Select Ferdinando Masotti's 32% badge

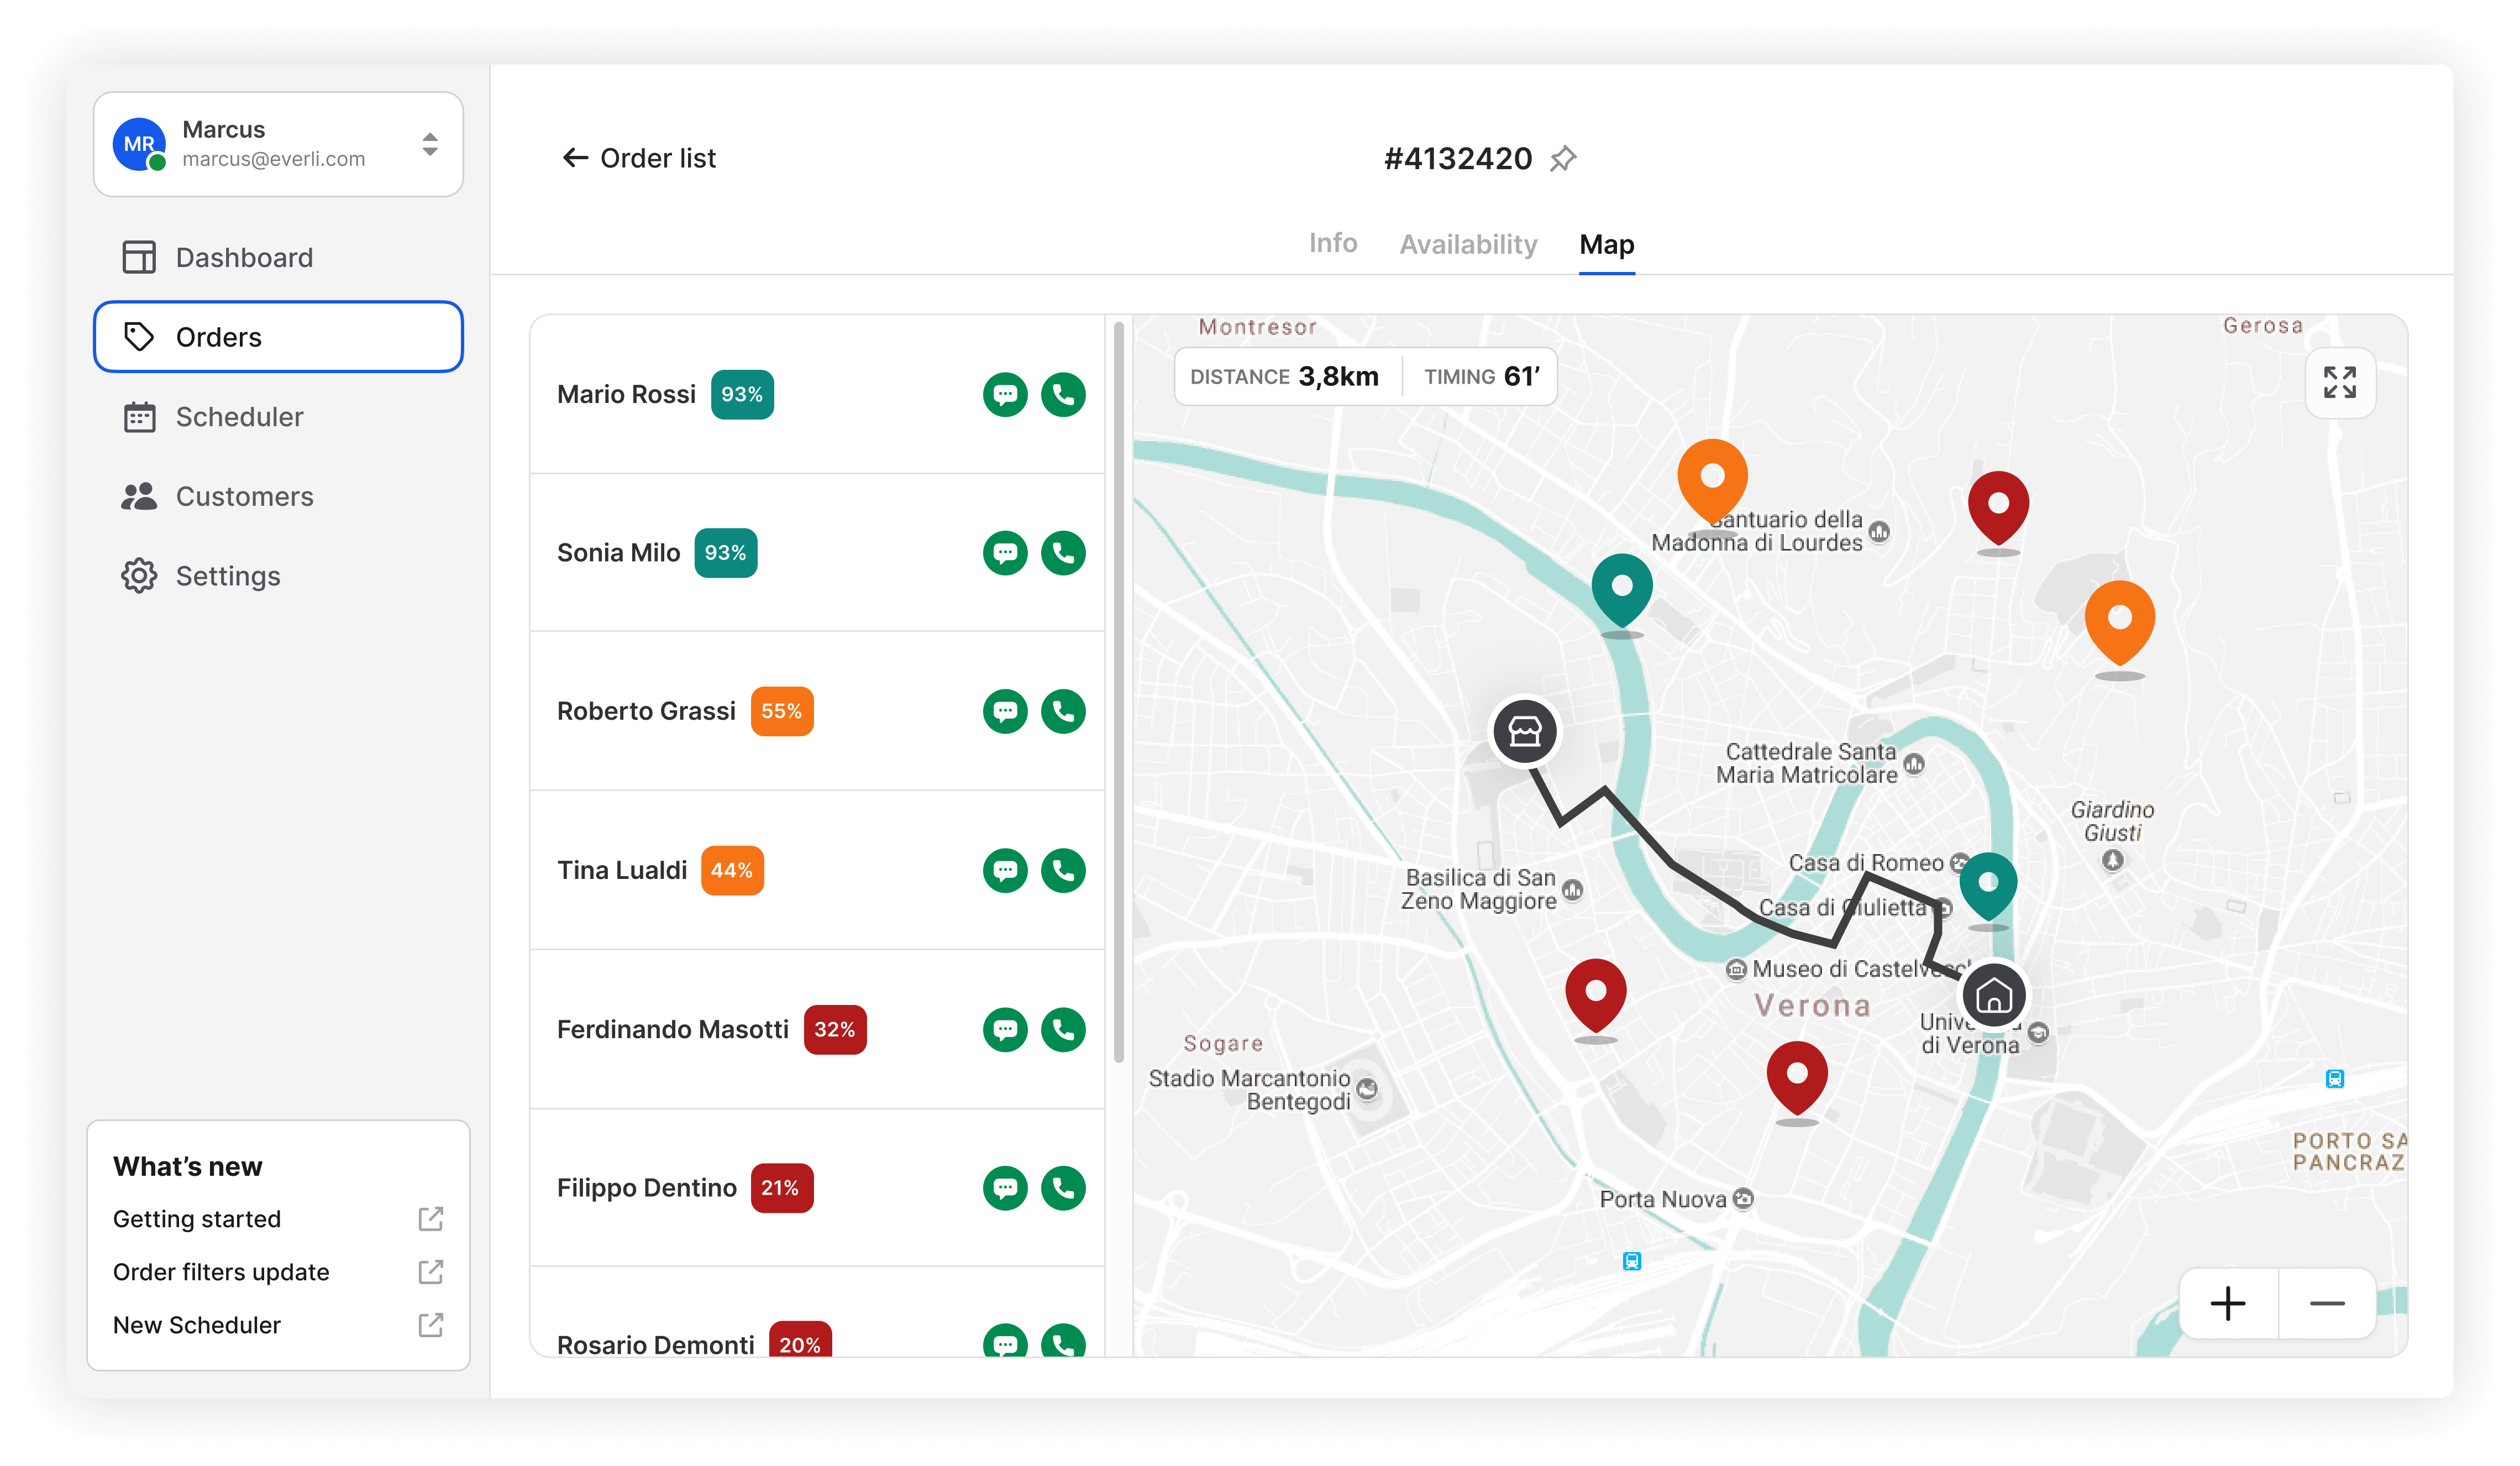(x=834, y=1029)
